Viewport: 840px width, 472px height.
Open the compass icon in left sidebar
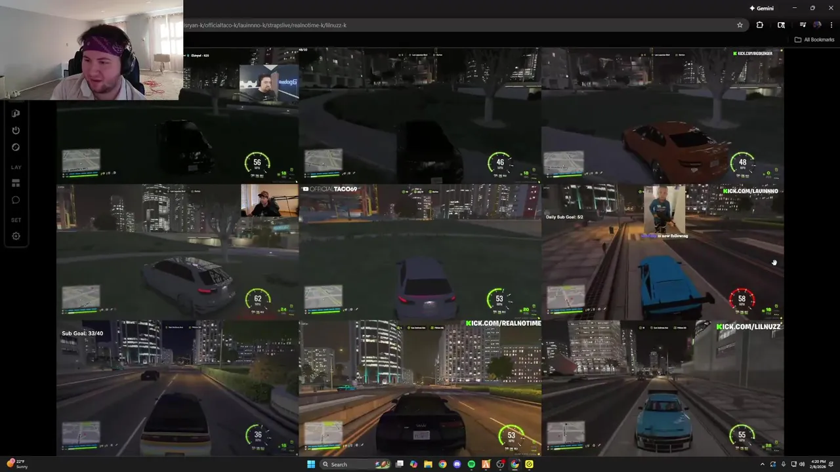point(16,147)
